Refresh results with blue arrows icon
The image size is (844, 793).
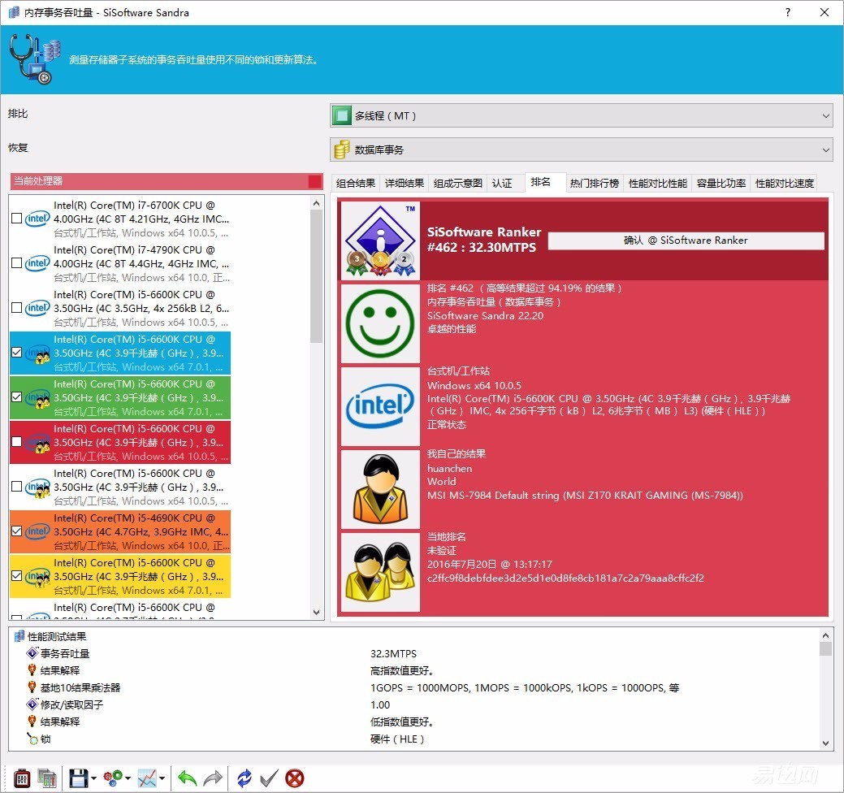[245, 778]
